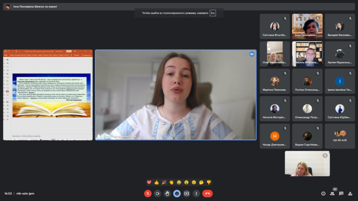
Task: Select the tile with the orange H avatar
Action: tap(274, 136)
